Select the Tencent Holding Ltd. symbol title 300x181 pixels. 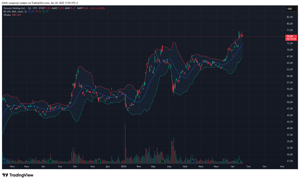pos(14,8)
